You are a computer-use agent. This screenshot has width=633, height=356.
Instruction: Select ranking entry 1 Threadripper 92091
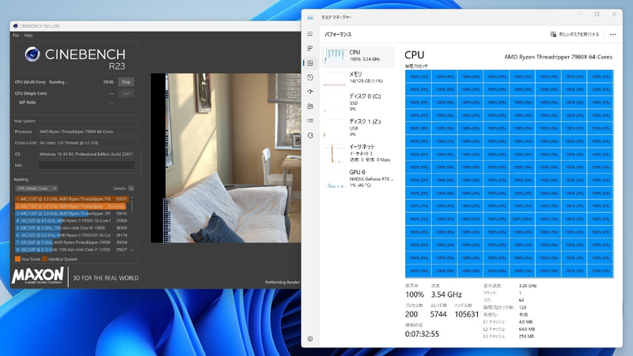(x=72, y=199)
